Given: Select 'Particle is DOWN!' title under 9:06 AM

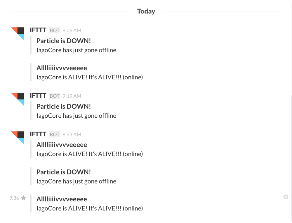Looking at the screenshot, I should coord(64,41).
